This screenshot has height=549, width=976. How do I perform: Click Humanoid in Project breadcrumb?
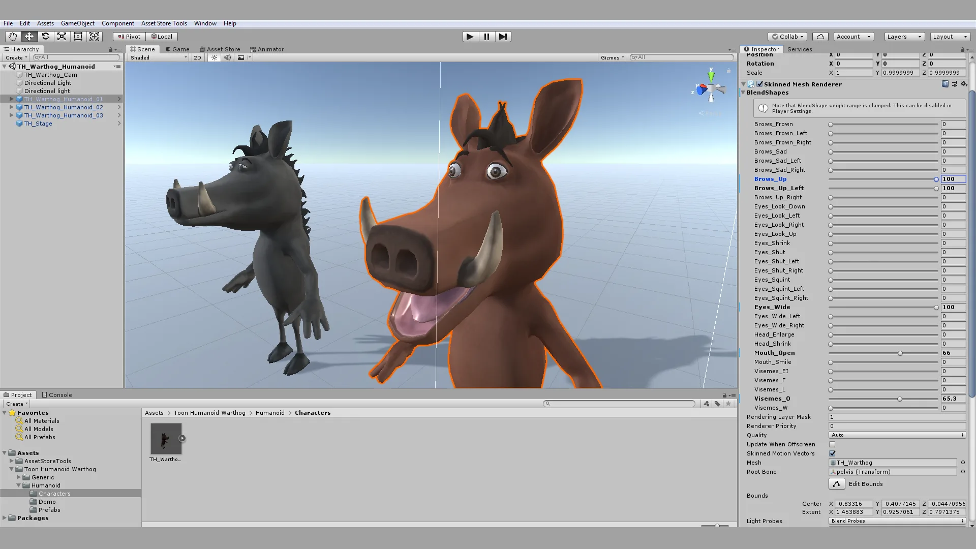tap(270, 413)
